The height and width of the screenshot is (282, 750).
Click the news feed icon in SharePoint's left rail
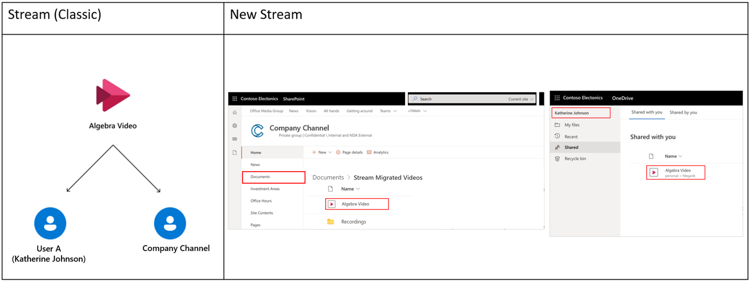point(235,139)
